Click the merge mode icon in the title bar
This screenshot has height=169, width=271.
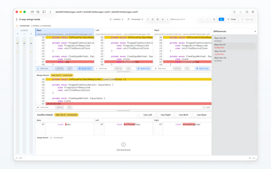coord(50,12)
